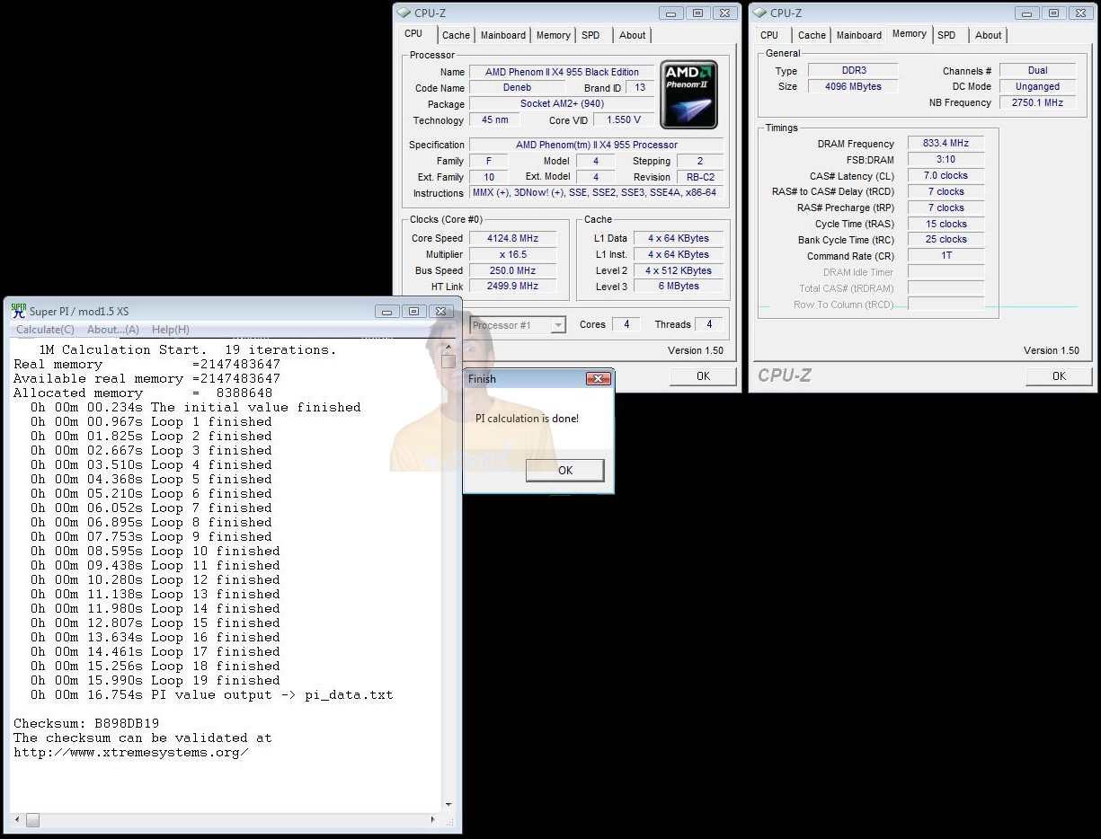Click the Level 2 4 x 512 KBytes value

click(679, 270)
